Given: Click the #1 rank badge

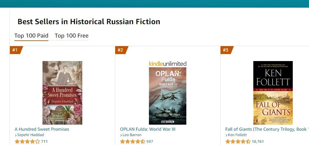Looking at the screenshot, I should click(15, 50).
